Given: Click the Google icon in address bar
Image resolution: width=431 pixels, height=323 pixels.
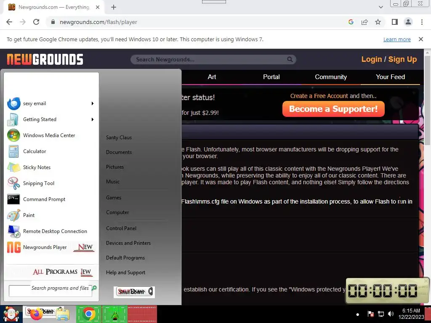Looking at the screenshot, I should coord(351,22).
